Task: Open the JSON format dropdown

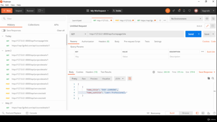Action: 119,79
